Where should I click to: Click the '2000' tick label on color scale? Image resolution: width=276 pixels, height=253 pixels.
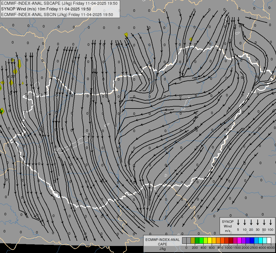[246, 248]
